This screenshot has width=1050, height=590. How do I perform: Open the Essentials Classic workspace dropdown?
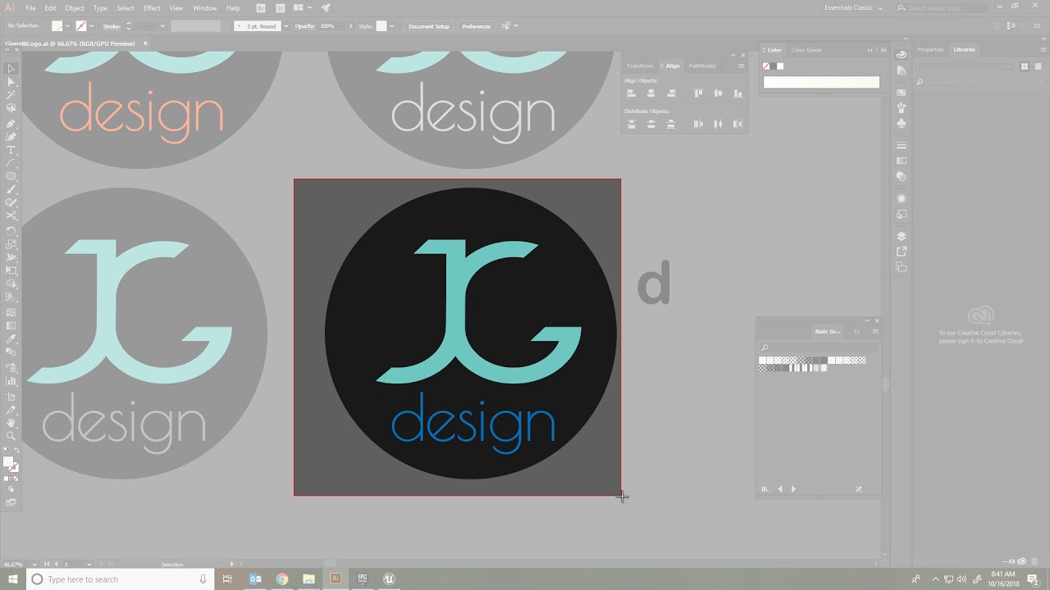[853, 8]
